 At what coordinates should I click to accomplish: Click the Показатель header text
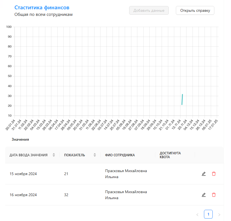[x=75, y=155]
